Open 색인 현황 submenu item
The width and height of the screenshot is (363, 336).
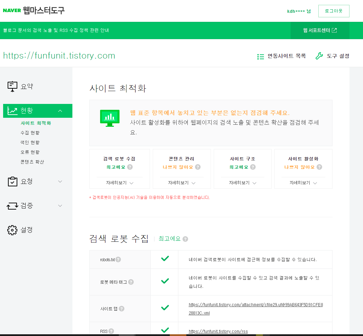30,142
